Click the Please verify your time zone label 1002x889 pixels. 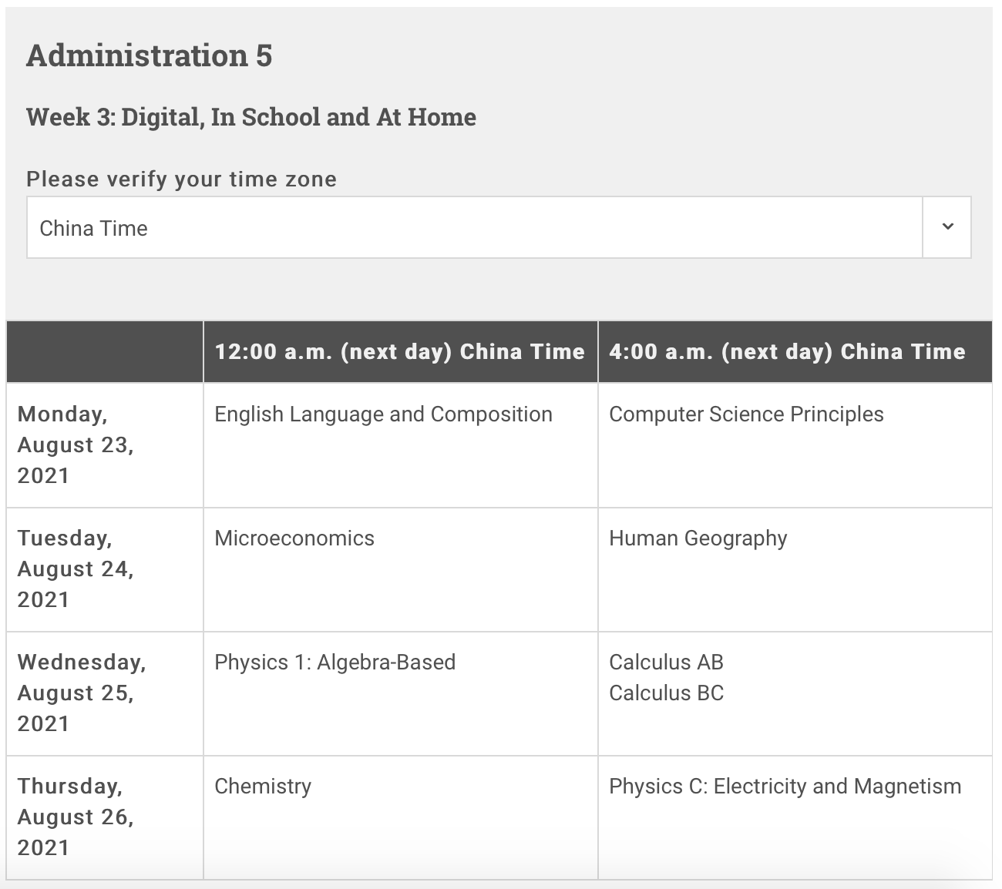(x=182, y=179)
